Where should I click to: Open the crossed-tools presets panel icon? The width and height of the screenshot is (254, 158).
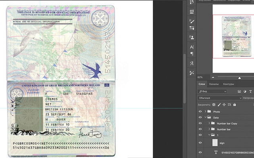[192, 73]
